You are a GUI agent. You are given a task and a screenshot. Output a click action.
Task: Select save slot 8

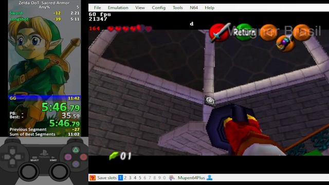pos(154,178)
